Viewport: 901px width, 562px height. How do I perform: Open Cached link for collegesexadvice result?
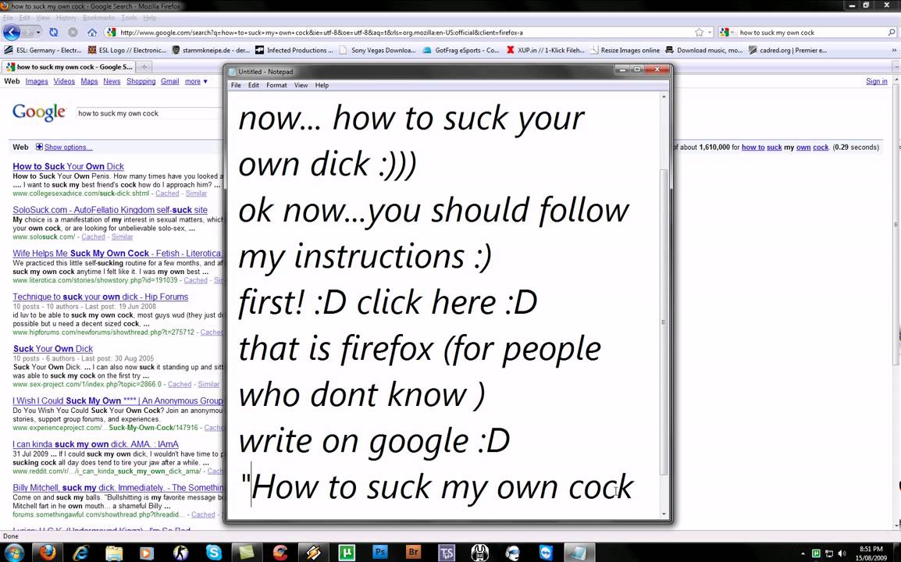click(x=167, y=194)
